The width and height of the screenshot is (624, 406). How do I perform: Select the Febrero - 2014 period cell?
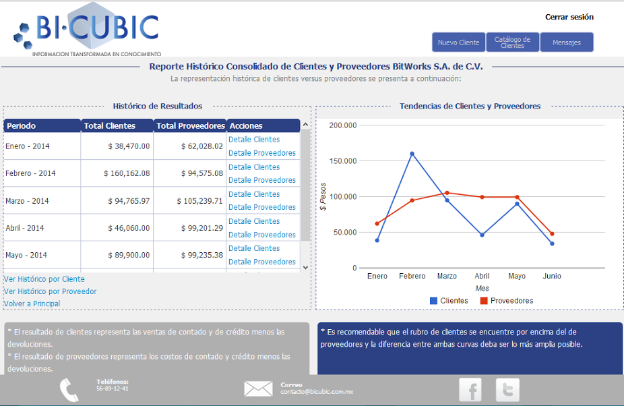pos(42,173)
